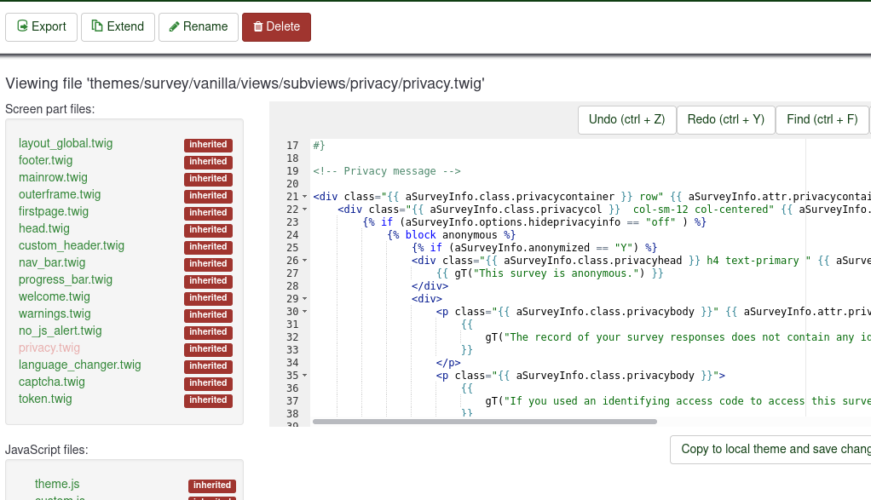Click the 'Privacy message' comment line

click(387, 171)
